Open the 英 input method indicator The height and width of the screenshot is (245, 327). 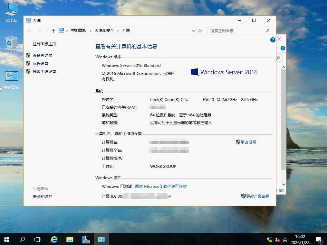point(285,240)
